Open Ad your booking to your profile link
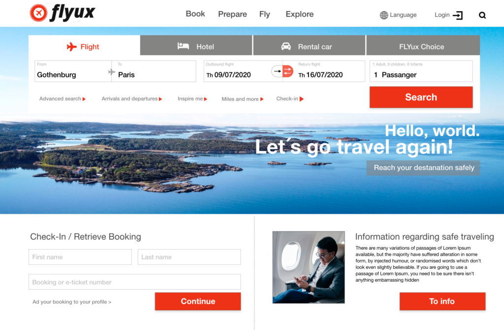This screenshot has width=504, height=330. pos(72,302)
